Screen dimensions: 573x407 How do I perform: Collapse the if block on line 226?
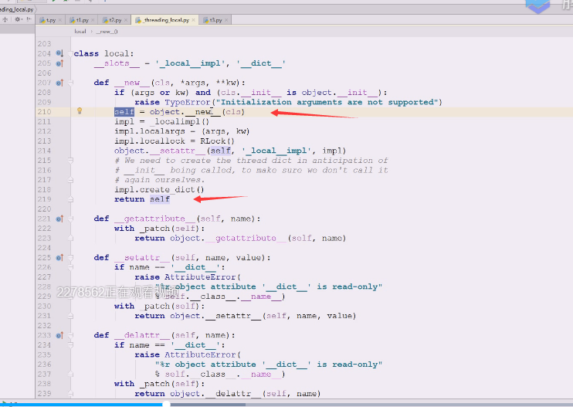tap(70, 267)
